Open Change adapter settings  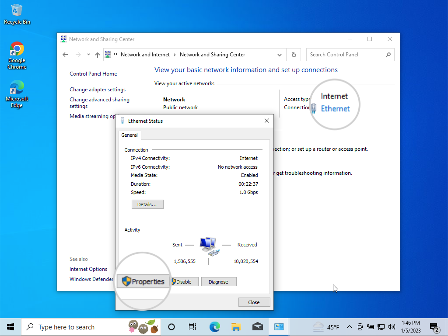(98, 90)
